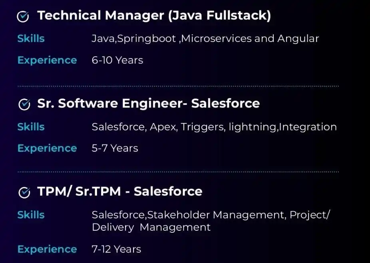Click the checkmark icon beside TPM/ Sr.TPM
This screenshot has width=370, height=263.
pyautogui.click(x=24, y=192)
